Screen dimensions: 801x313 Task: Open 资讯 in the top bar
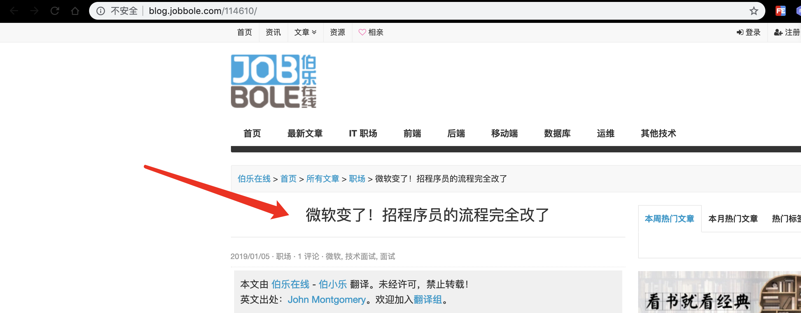(x=273, y=32)
